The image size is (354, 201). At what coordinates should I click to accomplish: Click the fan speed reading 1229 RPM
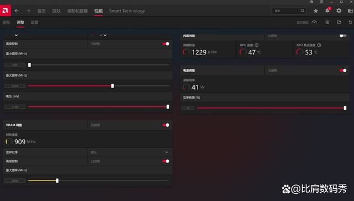point(204,52)
